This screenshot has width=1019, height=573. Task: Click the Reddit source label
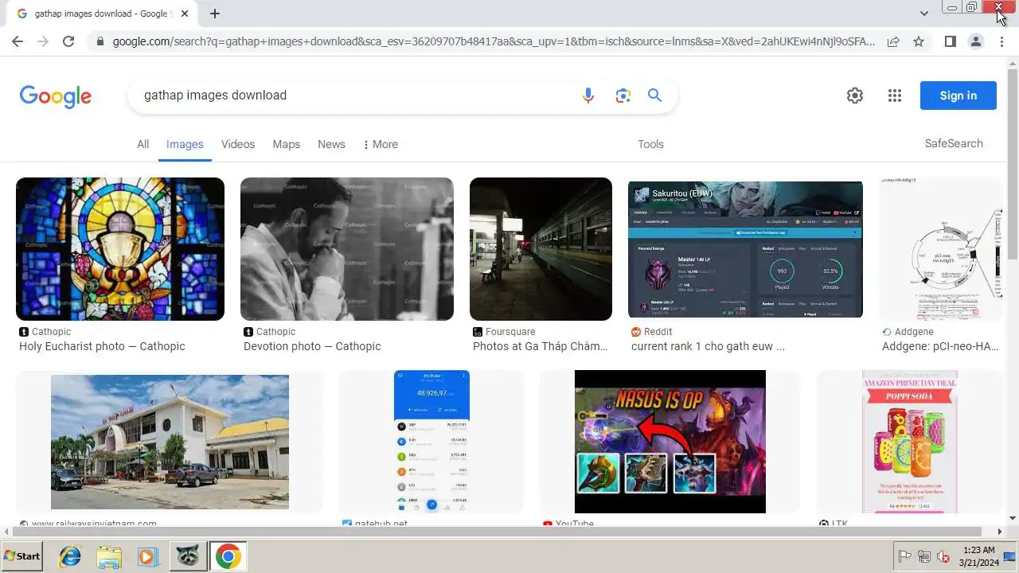coord(658,332)
